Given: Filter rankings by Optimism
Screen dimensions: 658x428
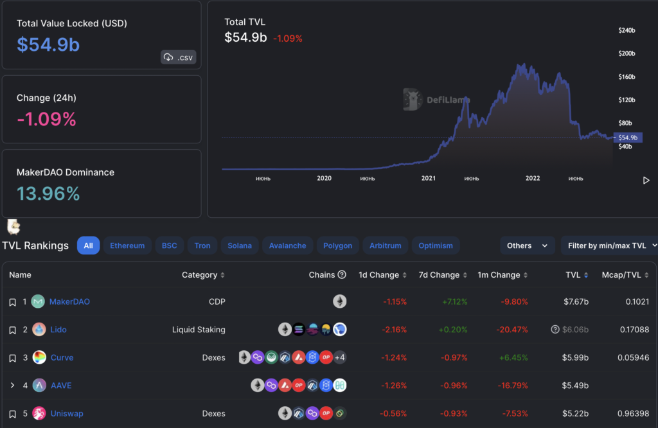Looking at the screenshot, I should 436,245.
